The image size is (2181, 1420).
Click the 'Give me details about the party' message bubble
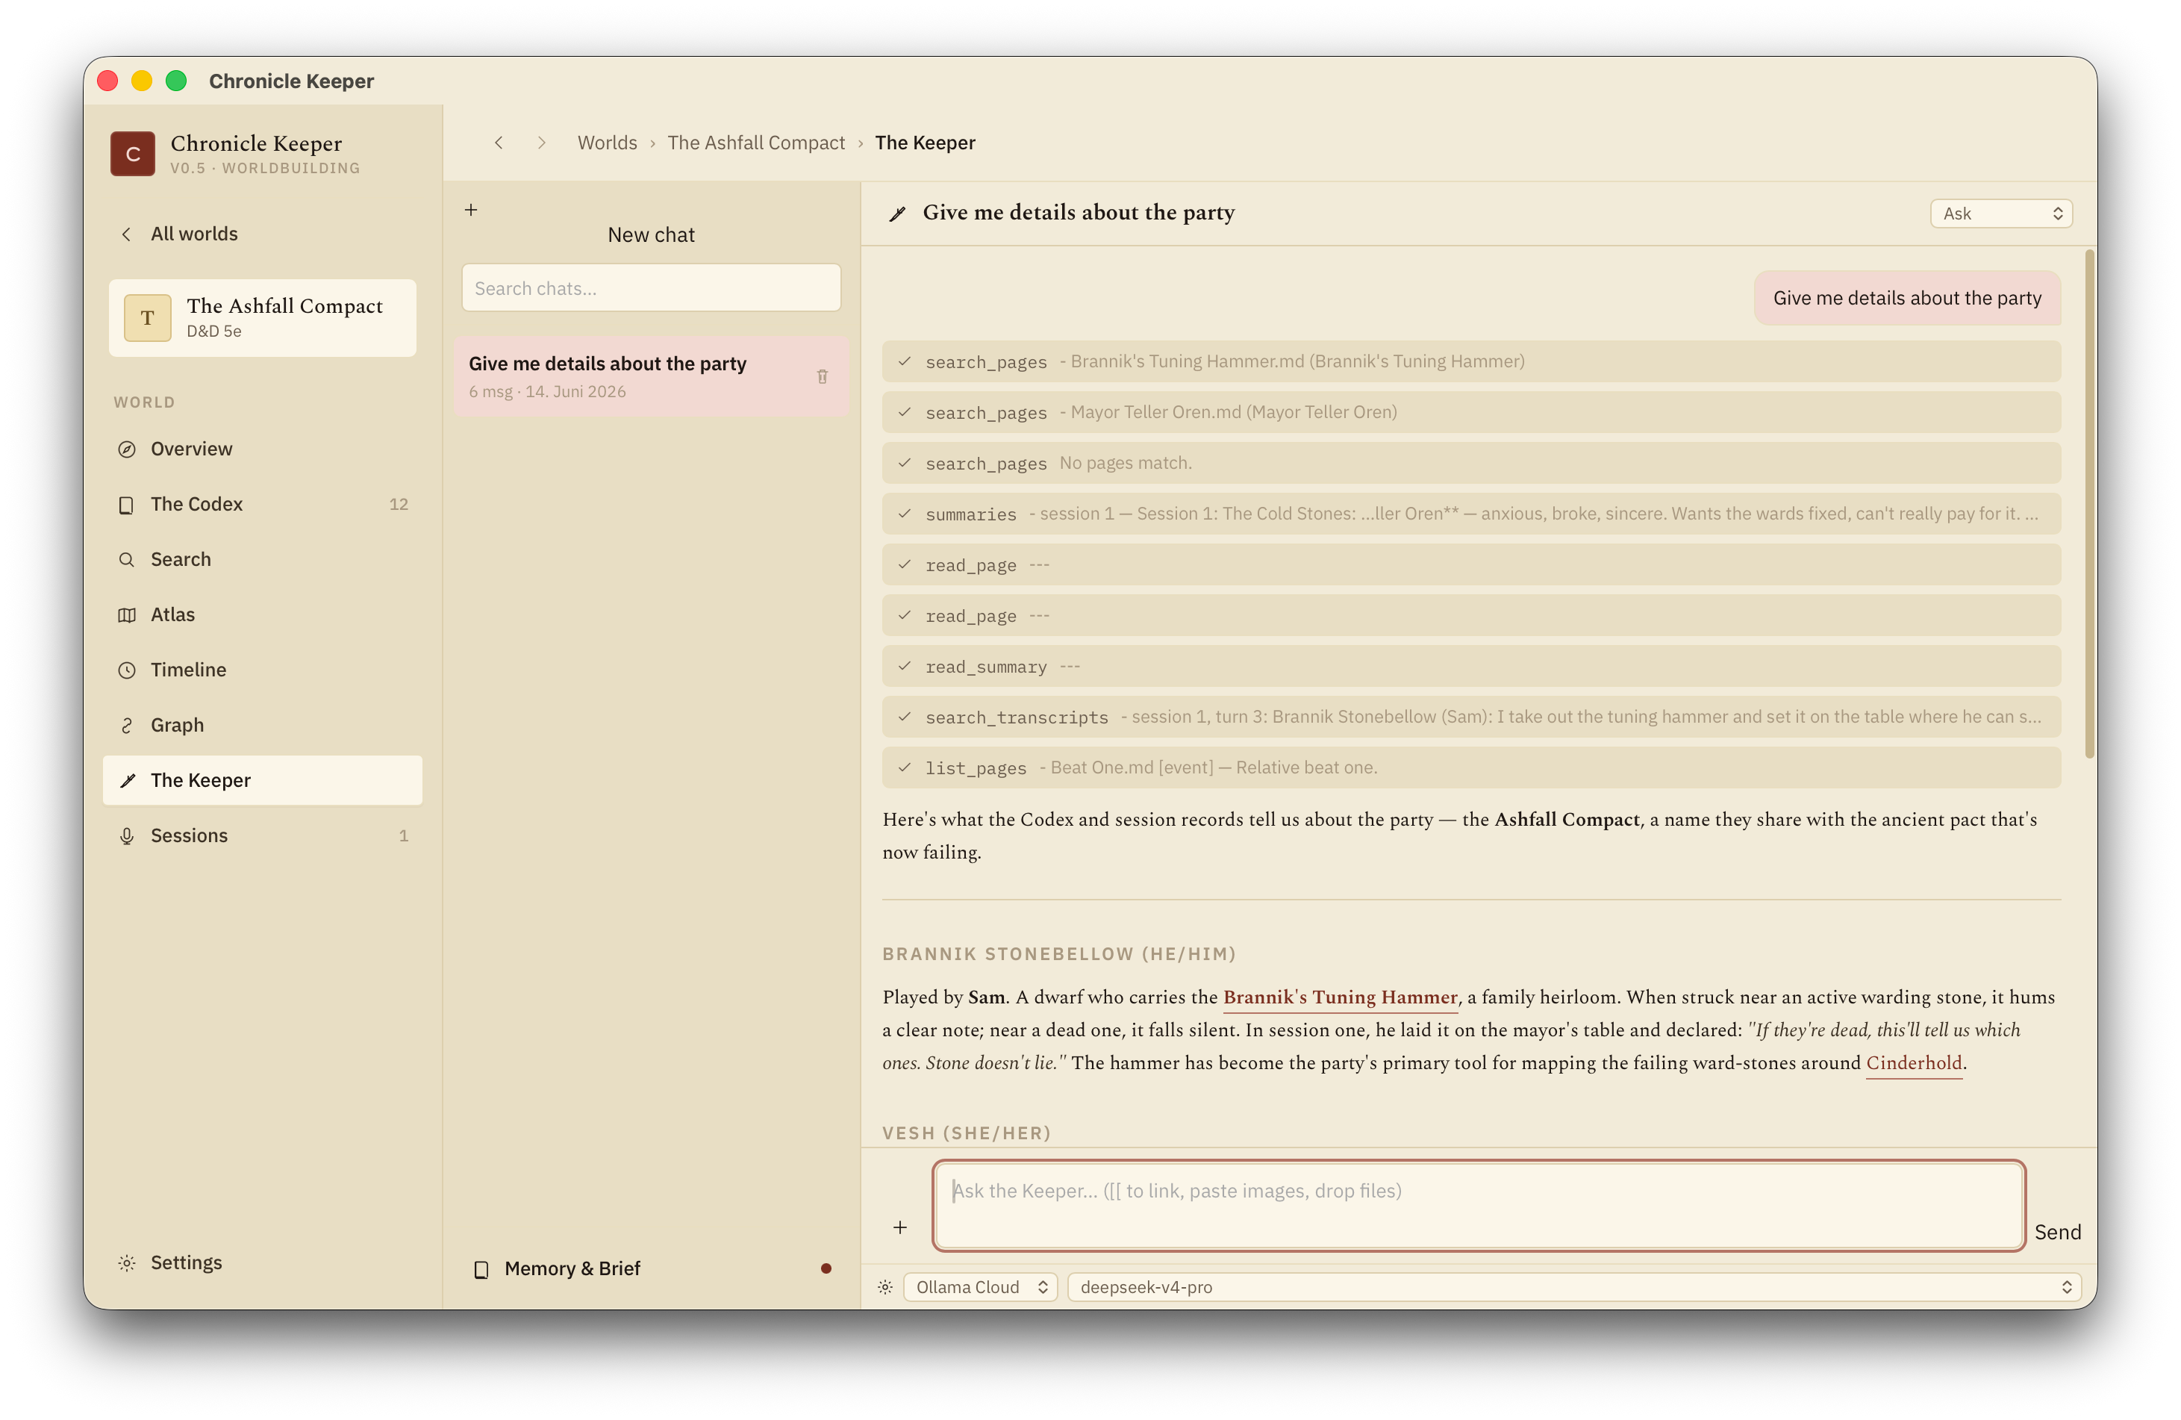1906,298
